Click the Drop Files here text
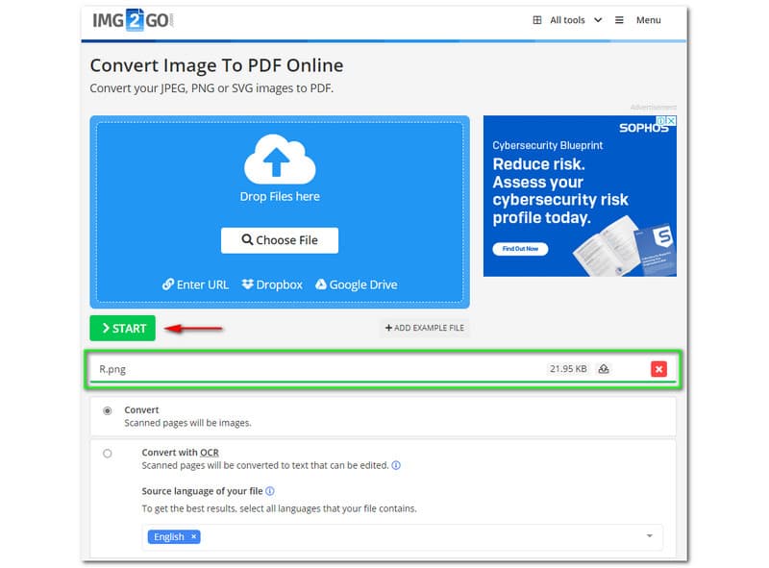The image size is (769, 568). click(280, 197)
